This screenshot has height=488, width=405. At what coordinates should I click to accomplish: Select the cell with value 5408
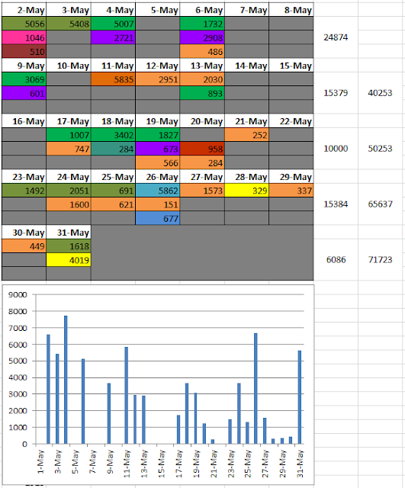pyautogui.click(x=69, y=24)
